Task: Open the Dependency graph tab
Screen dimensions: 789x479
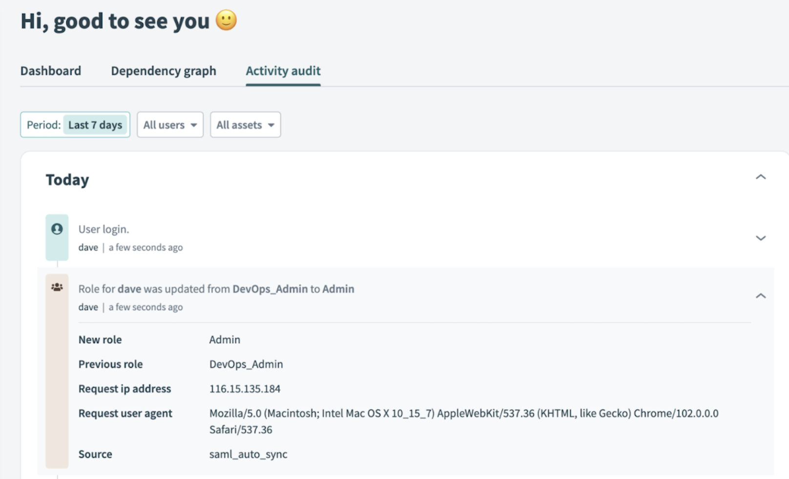Action: coord(164,71)
